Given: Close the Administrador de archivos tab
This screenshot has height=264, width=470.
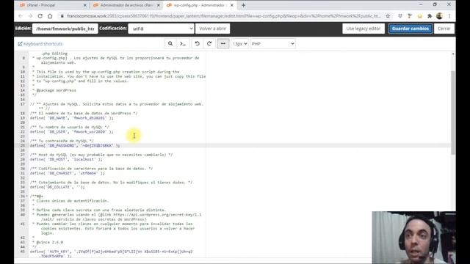Looking at the screenshot, I should (x=159, y=5).
